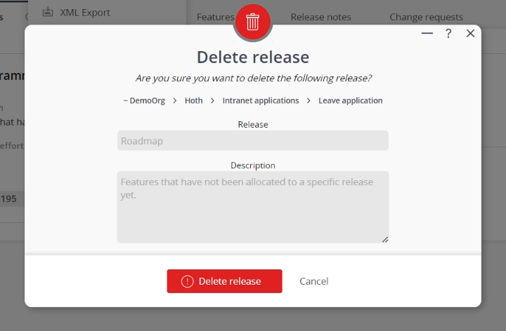Open the dialog help question mark
The image size is (506, 331).
click(448, 33)
